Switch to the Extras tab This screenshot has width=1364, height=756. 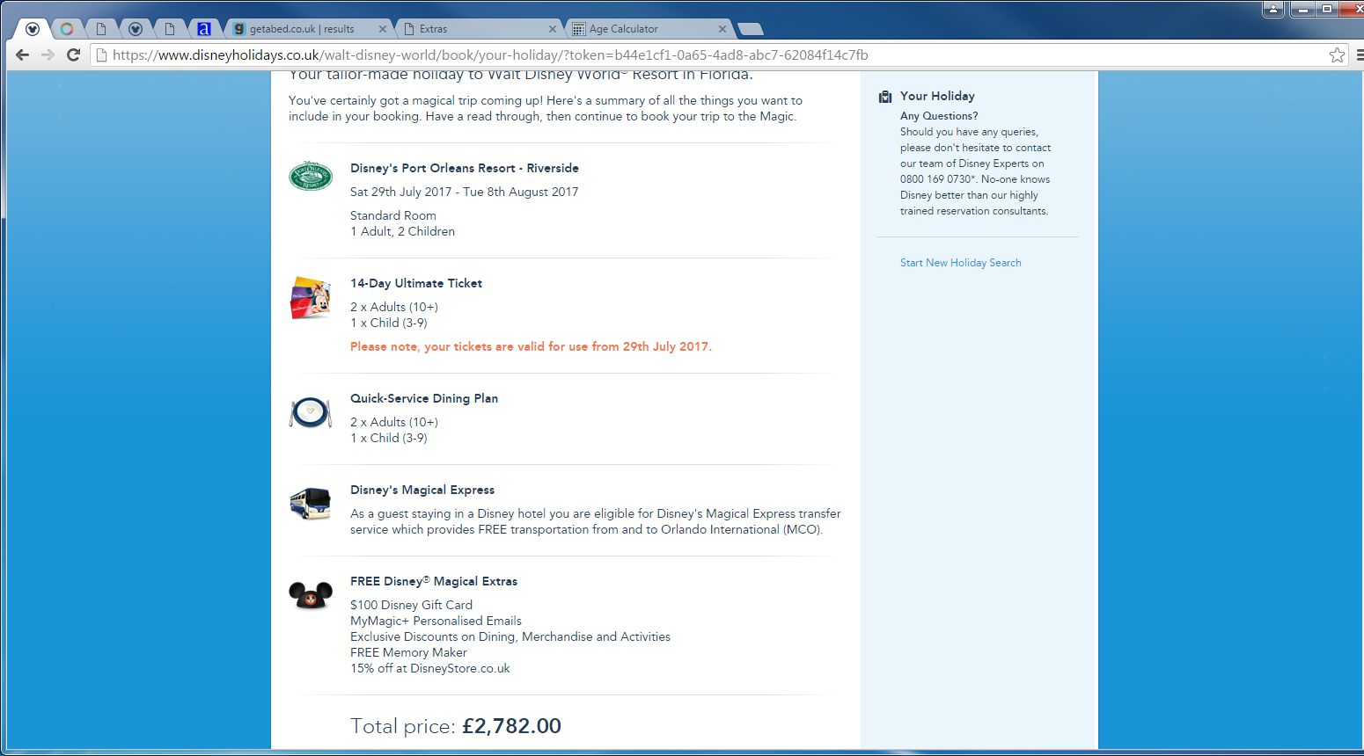point(478,29)
